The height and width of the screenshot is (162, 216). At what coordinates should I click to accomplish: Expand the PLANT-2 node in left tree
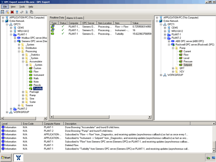tap(11, 109)
